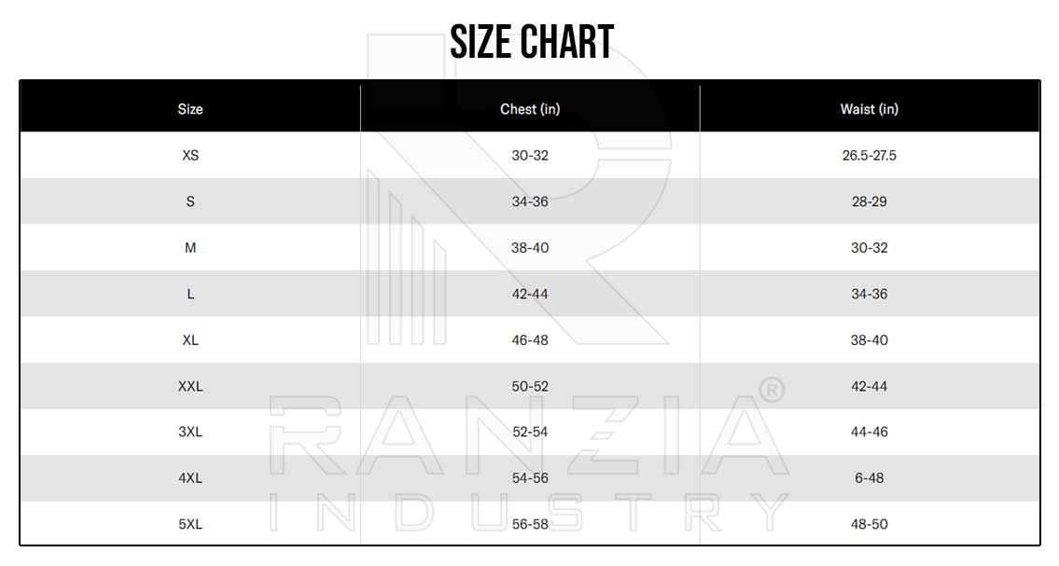Screen dimensions: 1059x566
Task: Click the XS size cell
Action: tap(190, 155)
